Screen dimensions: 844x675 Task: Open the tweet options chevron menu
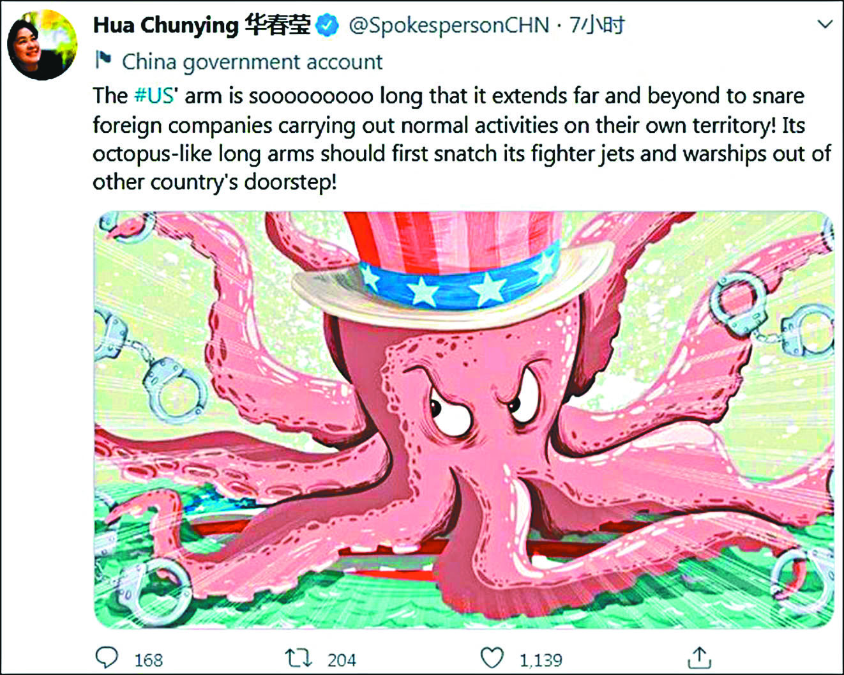[x=825, y=25]
